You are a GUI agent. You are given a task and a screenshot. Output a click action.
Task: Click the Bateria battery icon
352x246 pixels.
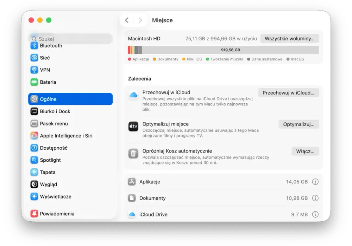[x=34, y=82]
